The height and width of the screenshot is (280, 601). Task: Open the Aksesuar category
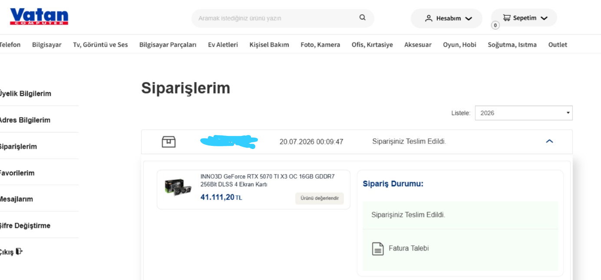(x=418, y=45)
